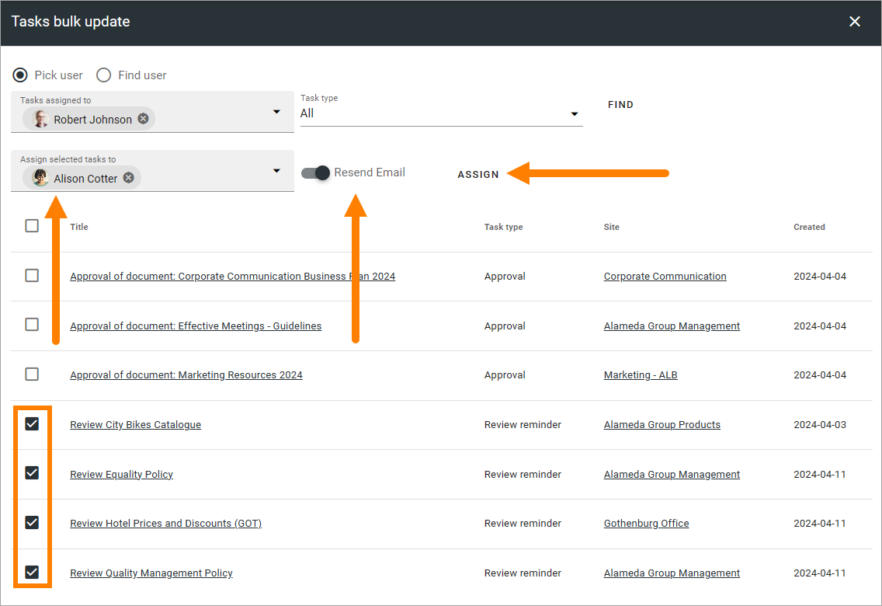Open the Gothenburg Office site link
882x606 pixels.
point(646,524)
